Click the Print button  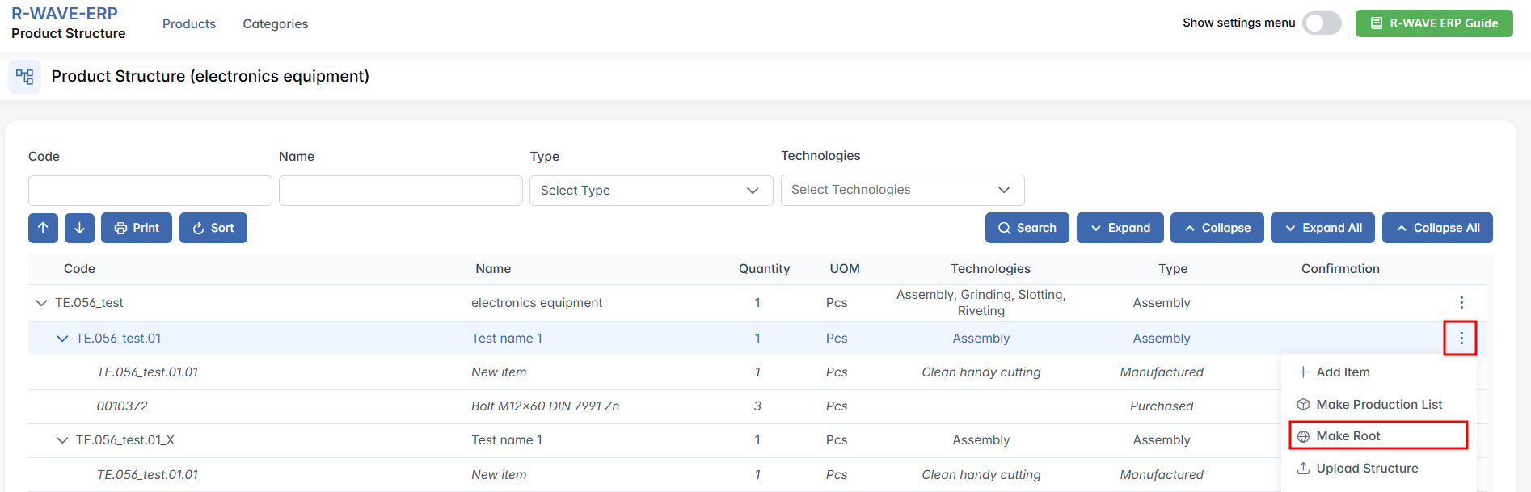point(137,228)
